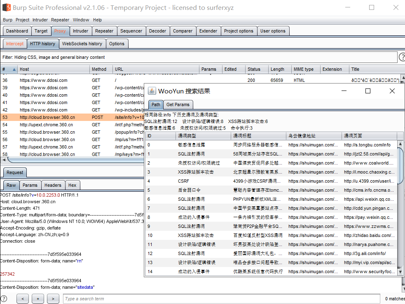Open the Burp menu

tap(7, 20)
